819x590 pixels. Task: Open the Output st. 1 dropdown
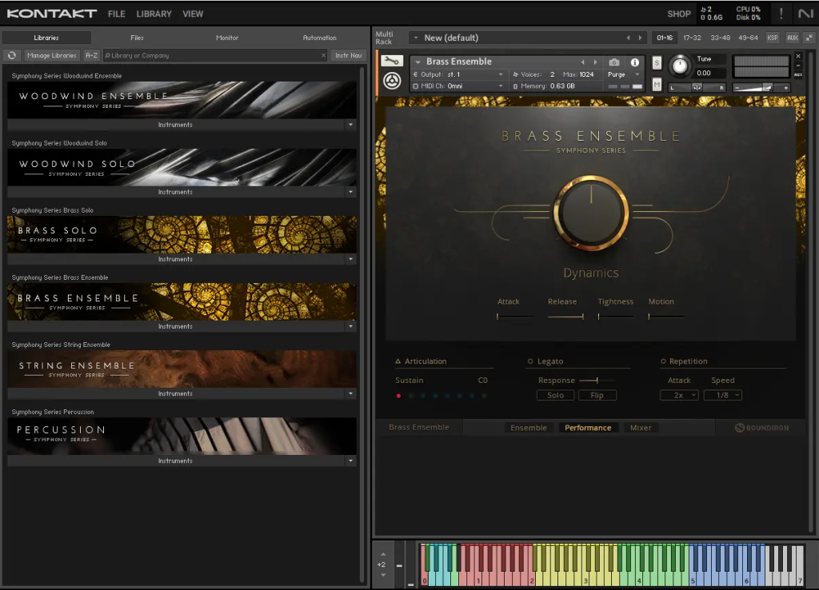pos(458,74)
